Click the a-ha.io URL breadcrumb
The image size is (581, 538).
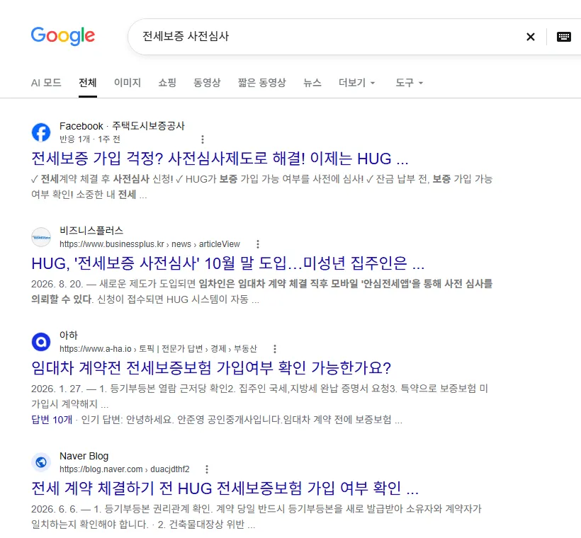(x=158, y=349)
